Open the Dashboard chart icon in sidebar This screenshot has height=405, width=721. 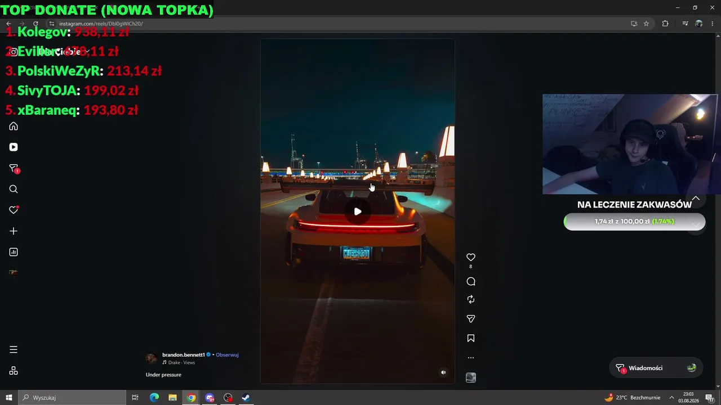click(14, 252)
